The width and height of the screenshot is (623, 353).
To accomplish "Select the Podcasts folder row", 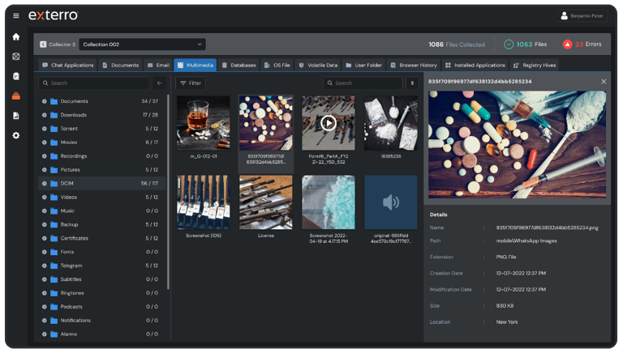I will tap(101, 307).
